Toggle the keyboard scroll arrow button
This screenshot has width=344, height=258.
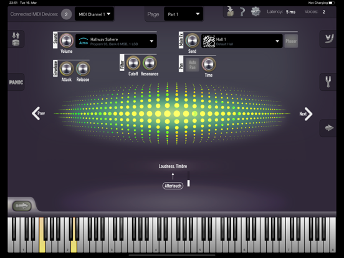22,206
